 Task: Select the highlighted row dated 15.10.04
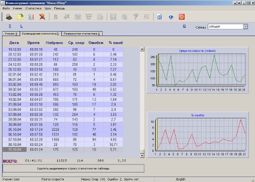(63, 149)
